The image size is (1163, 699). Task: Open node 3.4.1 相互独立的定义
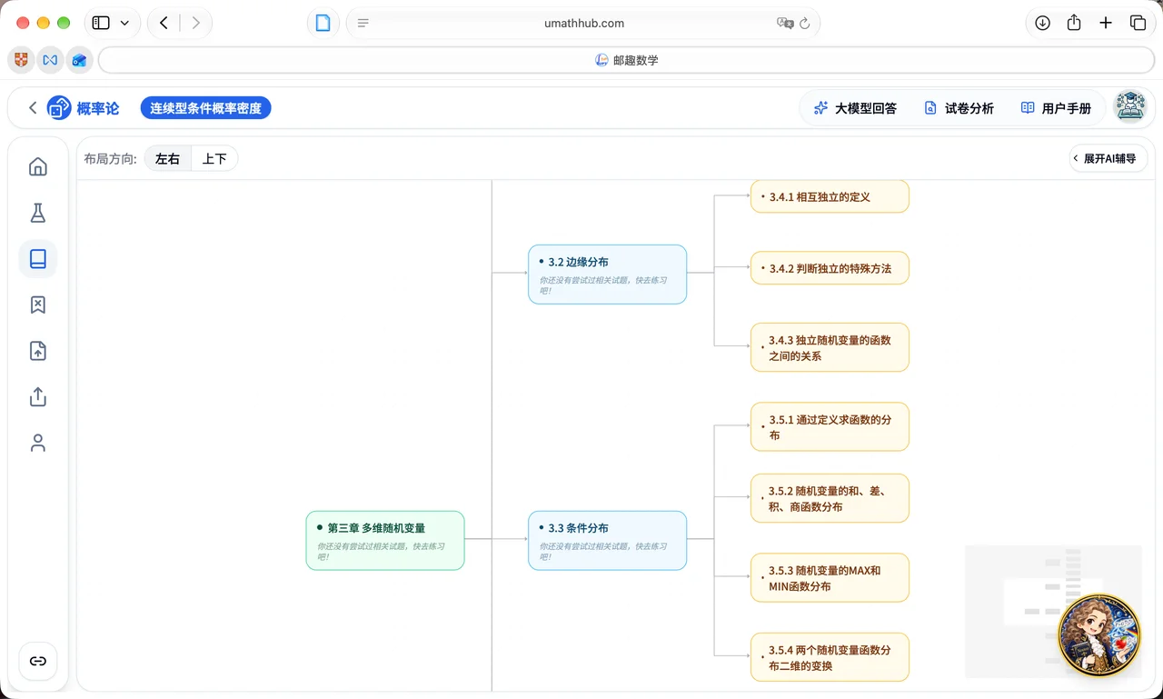pyautogui.click(x=830, y=196)
